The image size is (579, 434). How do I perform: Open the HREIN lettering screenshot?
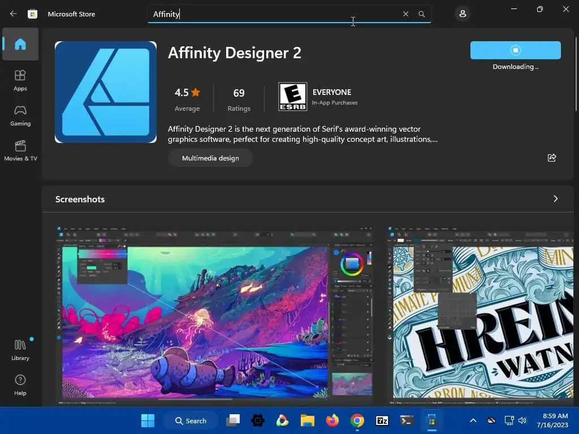[x=481, y=315]
